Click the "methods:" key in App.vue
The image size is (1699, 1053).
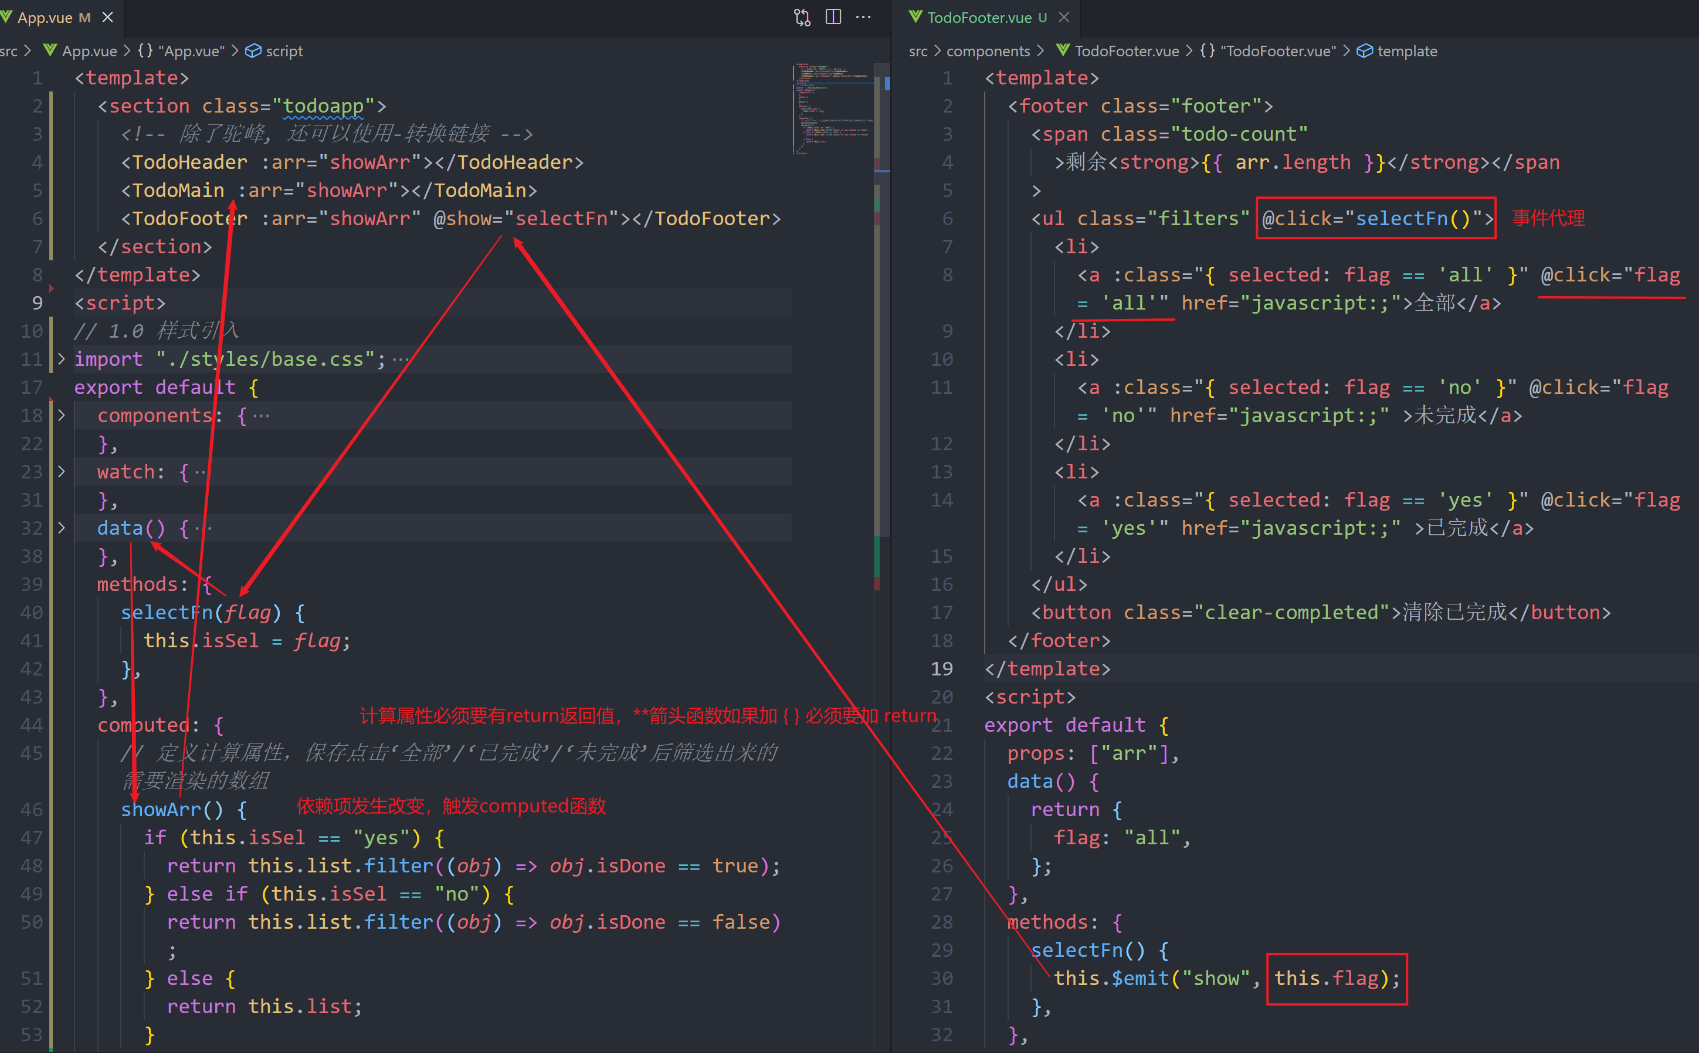click(x=143, y=585)
